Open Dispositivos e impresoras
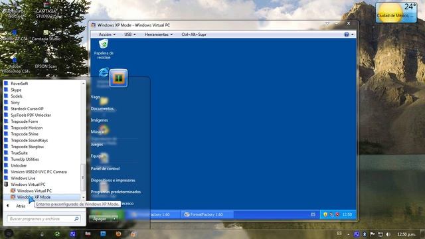Screen dimensions: 425x239 coord(113,180)
